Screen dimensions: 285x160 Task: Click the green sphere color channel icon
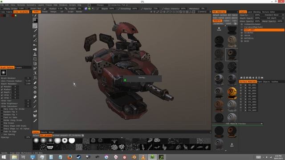[90, 8]
